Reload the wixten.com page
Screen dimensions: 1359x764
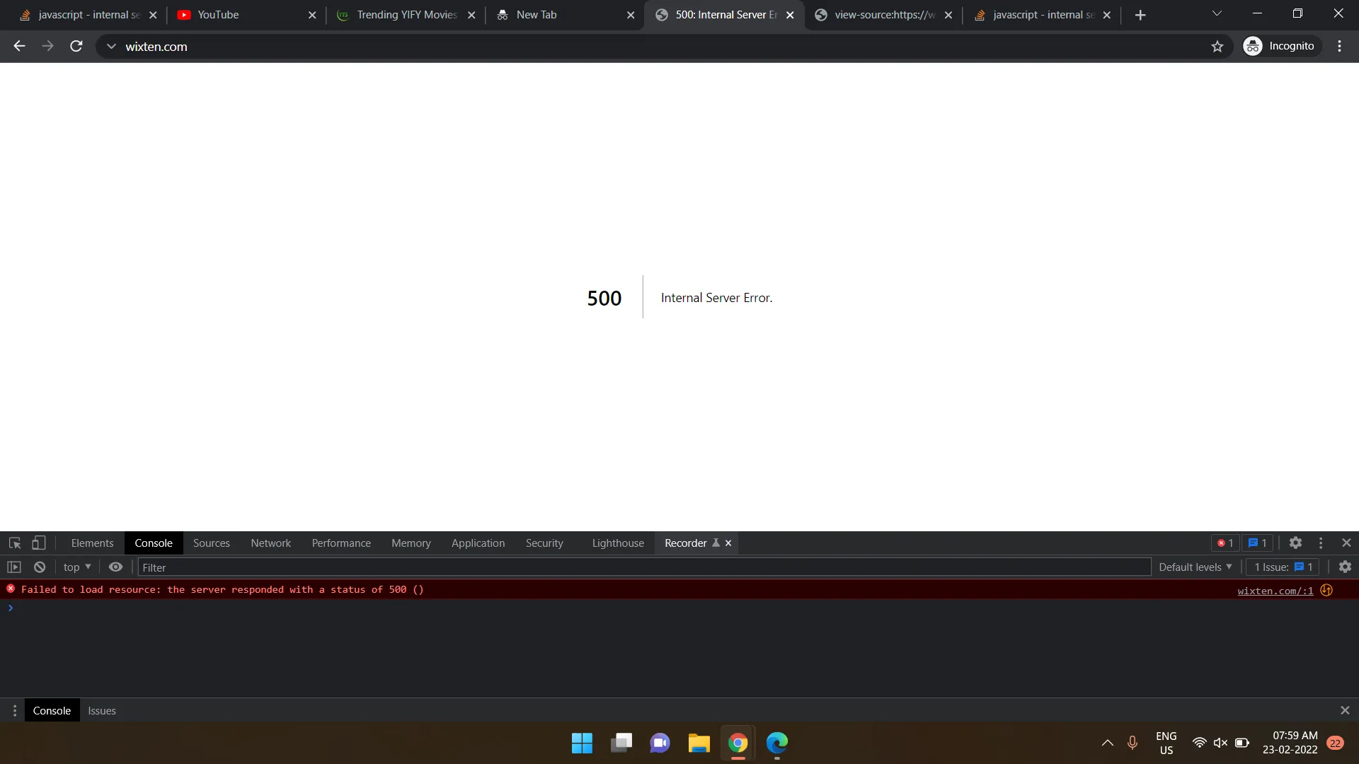tap(76, 47)
